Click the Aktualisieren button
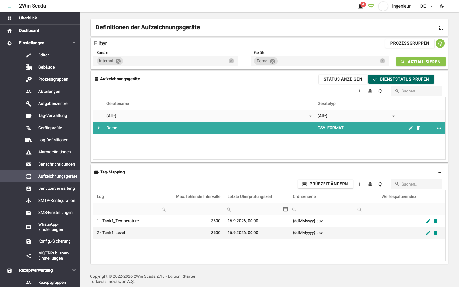The image size is (459, 287). click(421, 62)
